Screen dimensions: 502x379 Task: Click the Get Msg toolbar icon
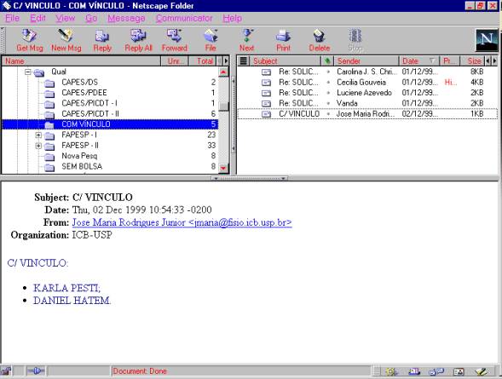(29, 40)
